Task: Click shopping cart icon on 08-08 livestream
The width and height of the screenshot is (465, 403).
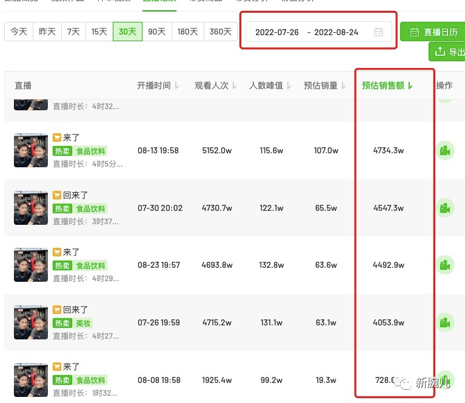Action: pos(57,367)
